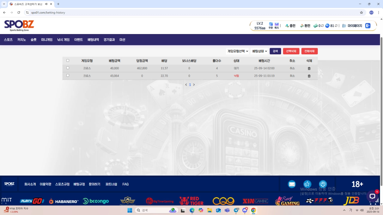Click the logout door icon
The image size is (383, 215).
(x=368, y=26)
